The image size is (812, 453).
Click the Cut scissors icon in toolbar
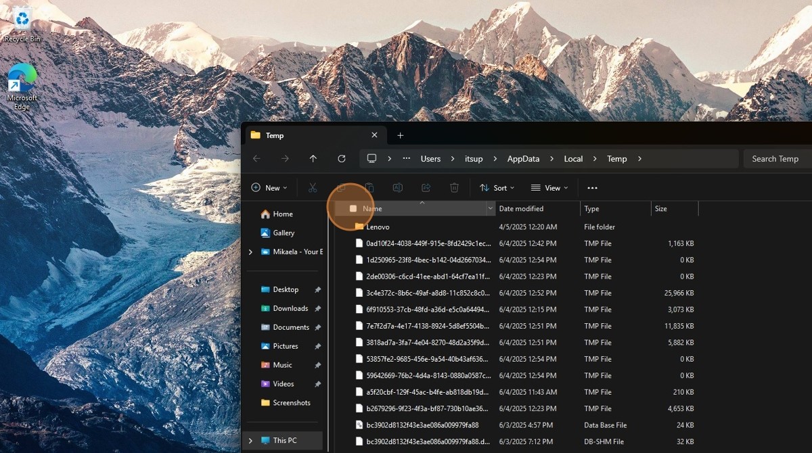coord(312,188)
